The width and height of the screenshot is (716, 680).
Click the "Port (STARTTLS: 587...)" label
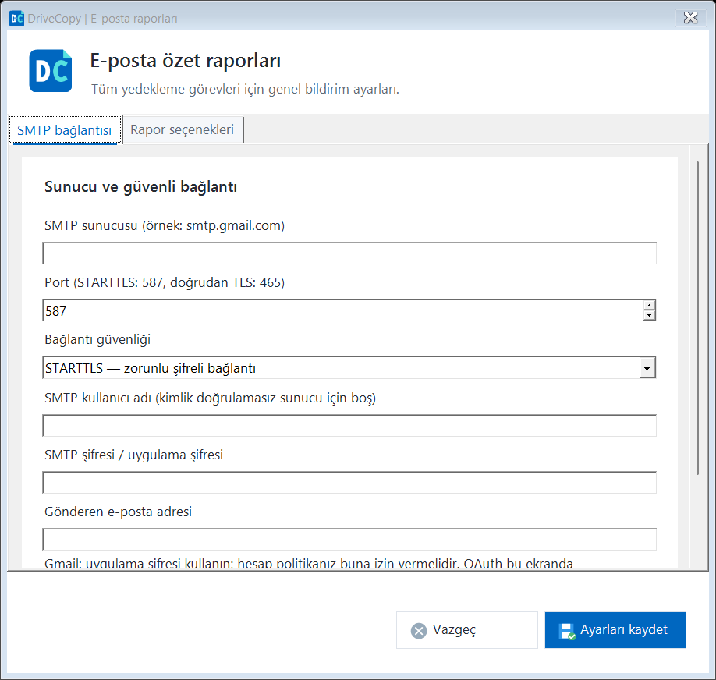click(x=165, y=283)
